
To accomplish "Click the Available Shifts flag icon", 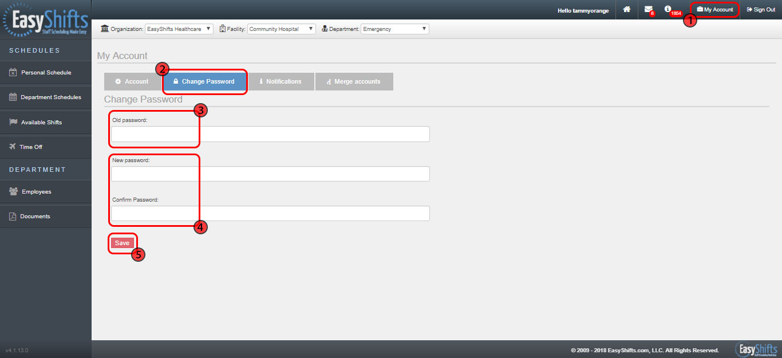I will pos(13,122).
